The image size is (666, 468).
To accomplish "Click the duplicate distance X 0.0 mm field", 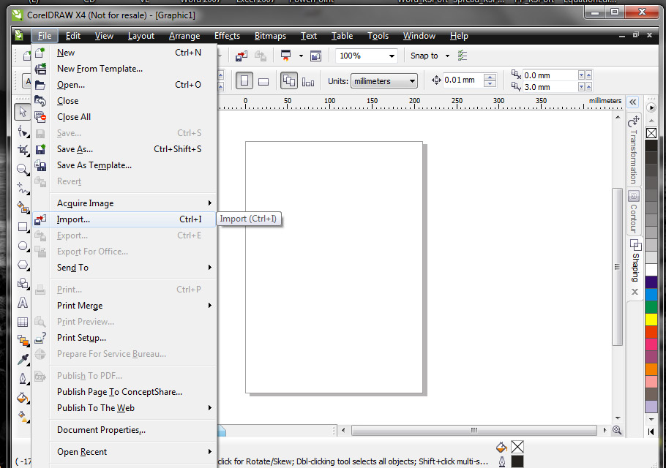I will [x=550, y=75].
